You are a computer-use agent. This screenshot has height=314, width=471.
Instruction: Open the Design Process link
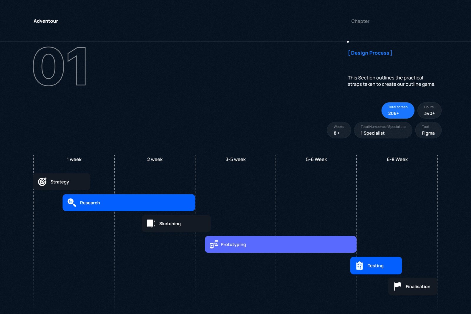pyautogui.click(x=370, y=53)
